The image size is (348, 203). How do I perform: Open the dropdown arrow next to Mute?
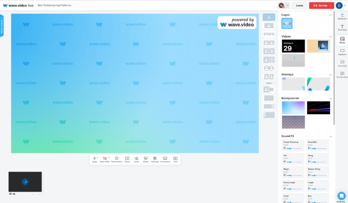click(x=98, y=158)
